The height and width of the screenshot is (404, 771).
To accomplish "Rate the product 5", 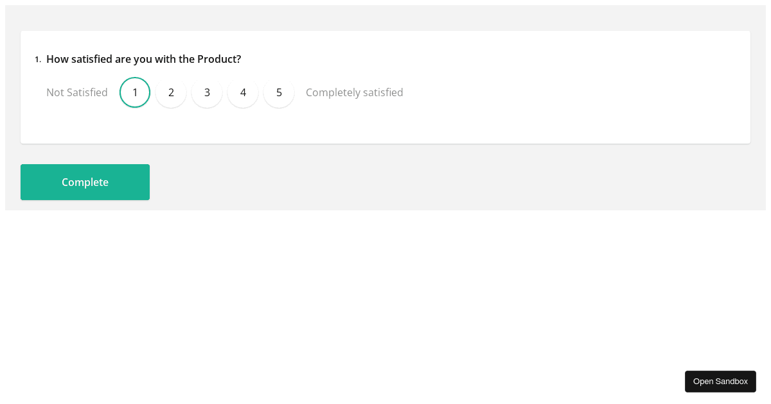I will (279, 92).
